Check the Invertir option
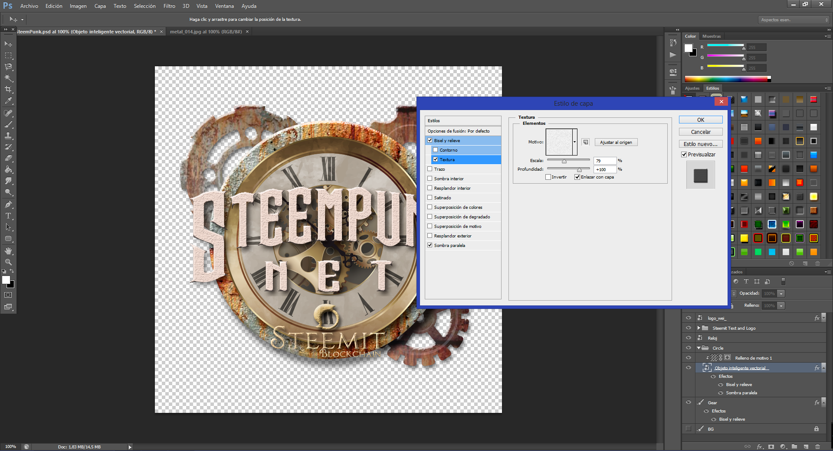This screenshot has height=451, width=833. 548,177
